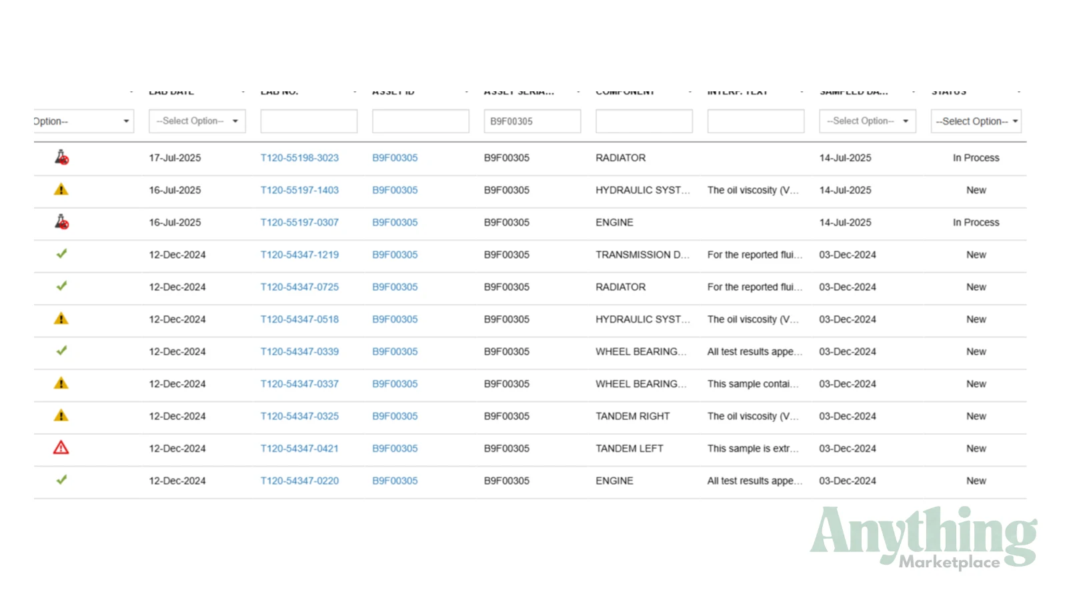The height and width of the screenshot is (600, 1067).
Task: Open the T120-54347-0518 lab link
Action: click(x=299, y=319)
